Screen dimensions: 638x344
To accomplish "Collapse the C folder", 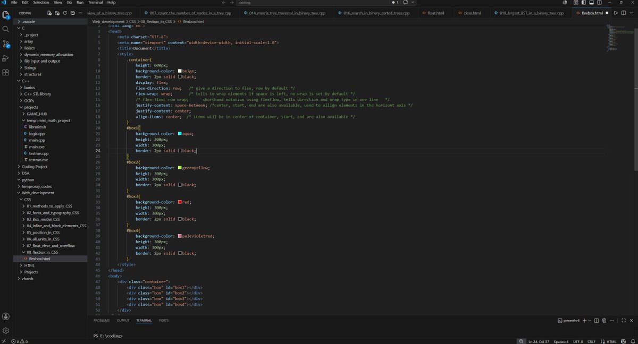I will click(50, 28).
